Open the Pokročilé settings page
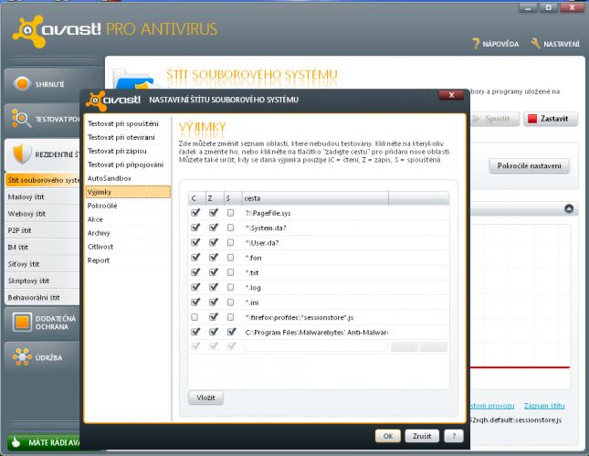 coord(128,206)
